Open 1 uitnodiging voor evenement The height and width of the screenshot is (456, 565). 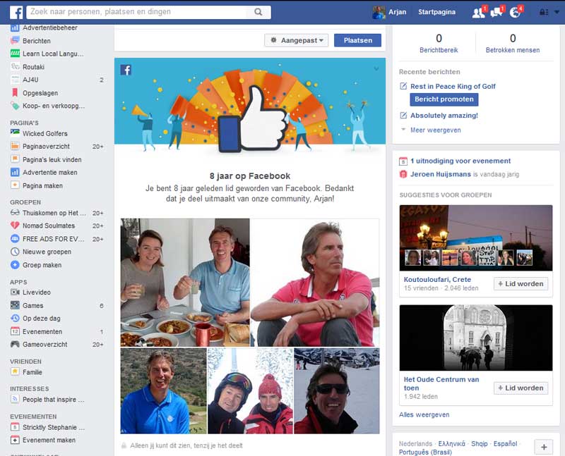460,161
